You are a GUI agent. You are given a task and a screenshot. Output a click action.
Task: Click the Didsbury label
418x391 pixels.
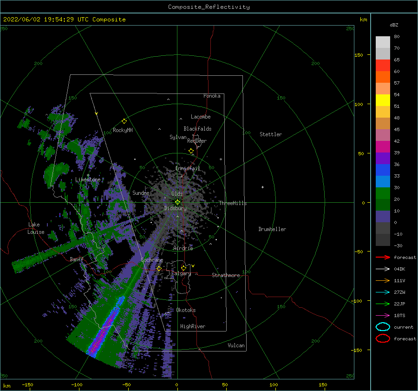pyautogui.click(x=175, y=208)
